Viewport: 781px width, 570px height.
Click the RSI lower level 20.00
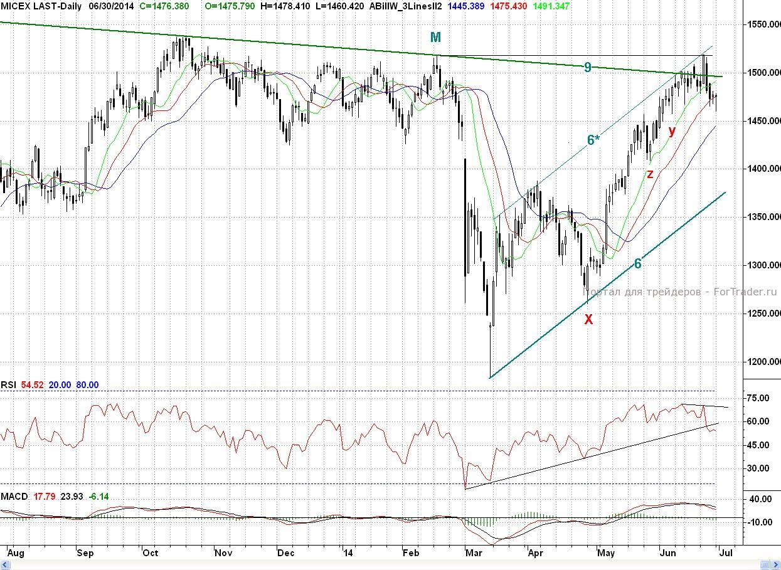pos(60,385)
